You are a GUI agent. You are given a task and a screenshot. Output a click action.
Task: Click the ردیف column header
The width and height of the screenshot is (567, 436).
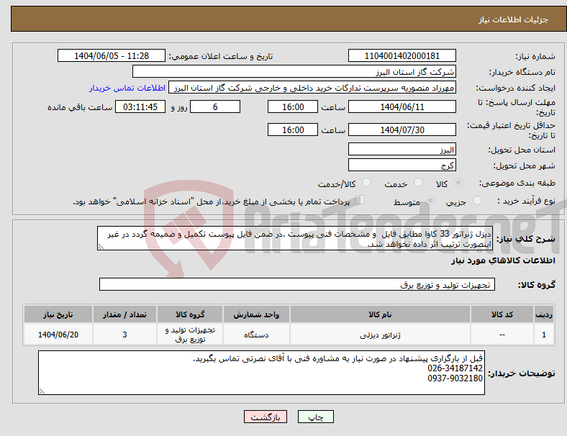coord(543,314)
